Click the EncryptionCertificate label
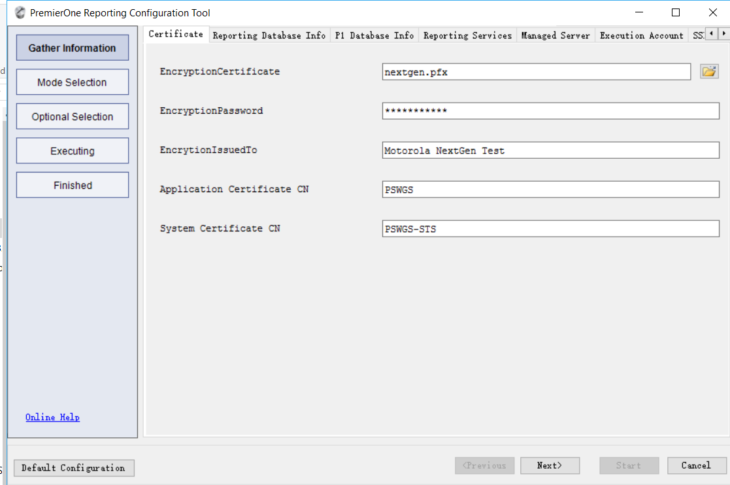This screenshot has width=730, height=485. point(220,72)
